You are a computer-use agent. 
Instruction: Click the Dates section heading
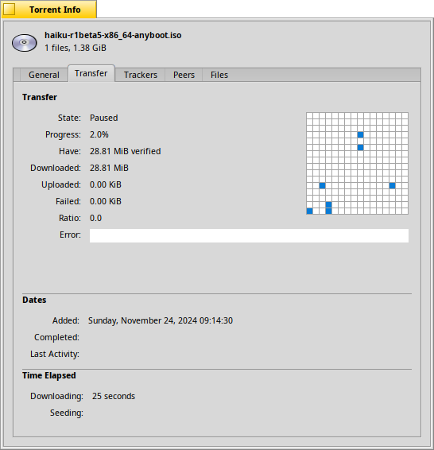coord(34,300)
